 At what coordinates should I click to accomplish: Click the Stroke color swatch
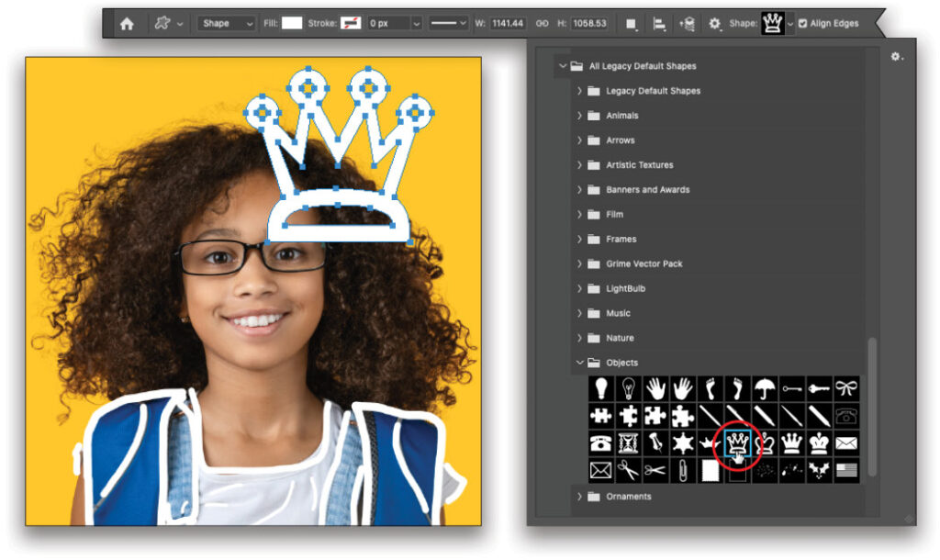point(351,23)
